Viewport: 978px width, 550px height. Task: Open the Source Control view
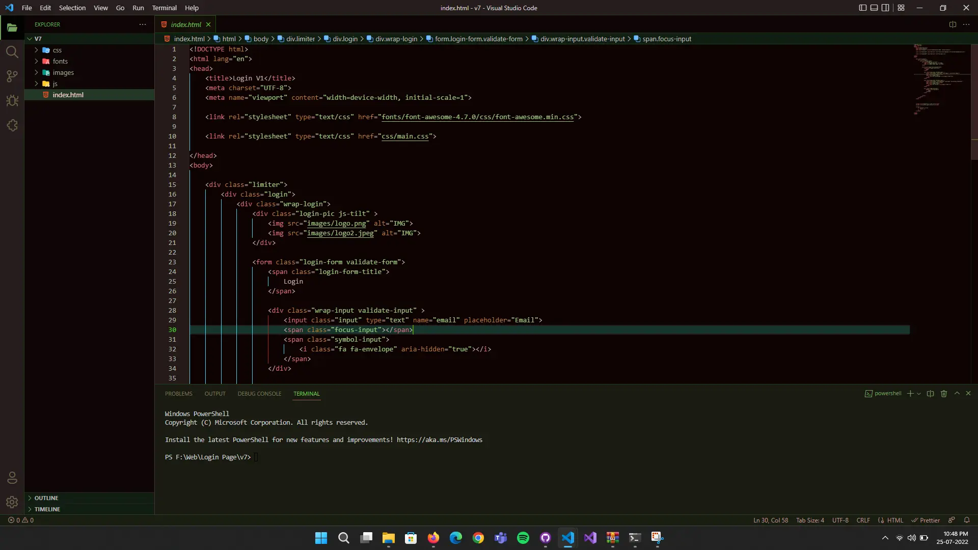pyautogui.click(x=12, y=76)
